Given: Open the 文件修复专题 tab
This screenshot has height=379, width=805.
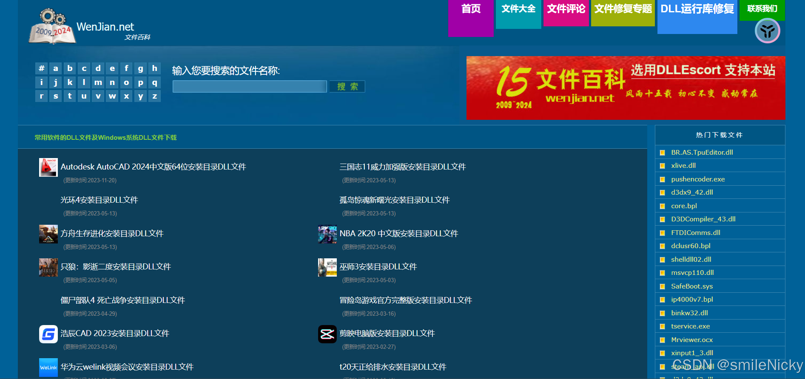Looking at the screenshot, I should click(623, 13).
